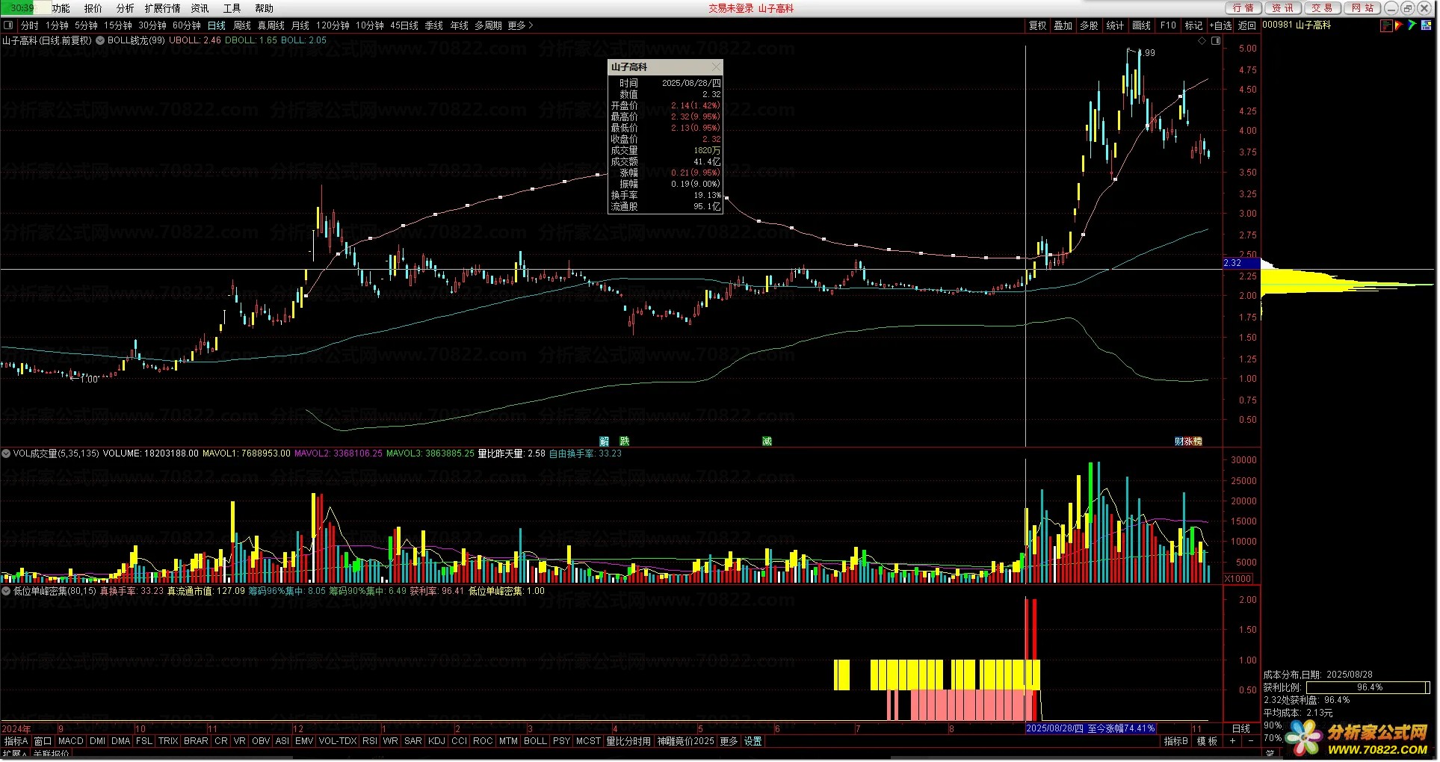The width and height of the screenshot is (1440, 762).
Task: Click the 获利比例 96.4% progress bar
Action: point(1368,687)
